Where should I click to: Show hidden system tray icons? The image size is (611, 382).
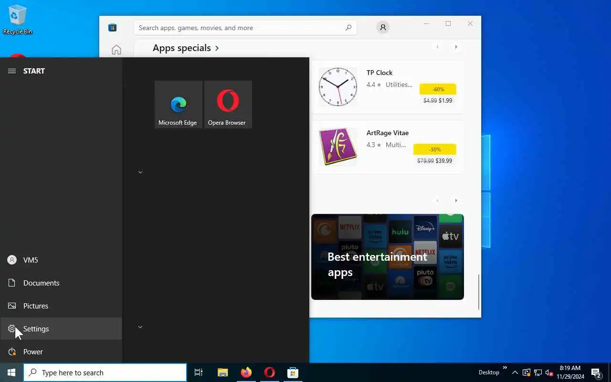515,372
